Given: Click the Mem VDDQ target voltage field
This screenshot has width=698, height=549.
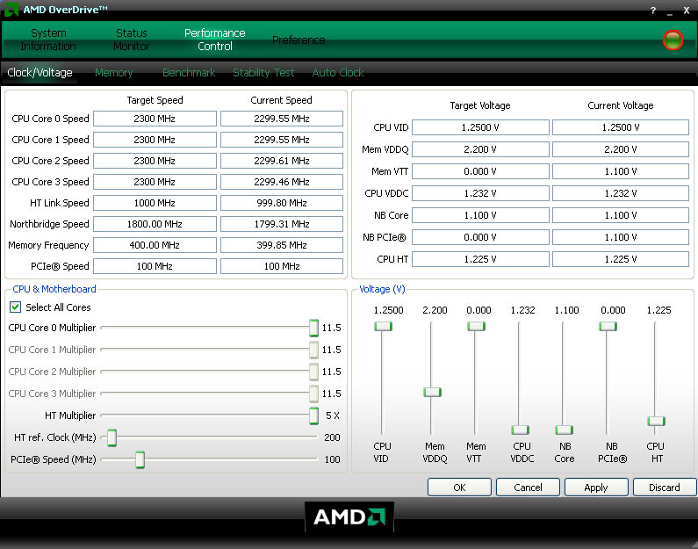Looking at the screenshot, I should point(480,149).
